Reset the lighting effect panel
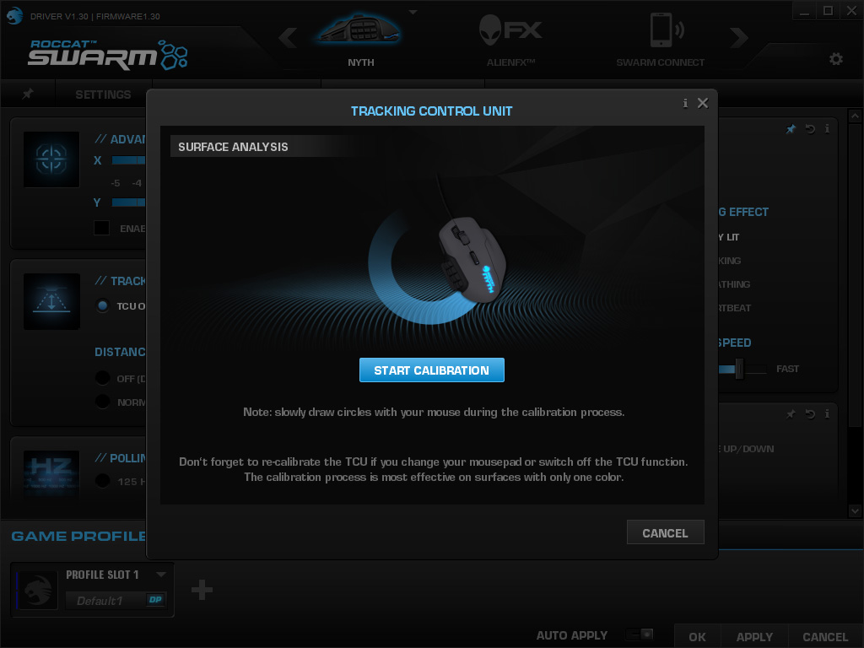The width and height of the screenshot is (864, 648). 810,129
